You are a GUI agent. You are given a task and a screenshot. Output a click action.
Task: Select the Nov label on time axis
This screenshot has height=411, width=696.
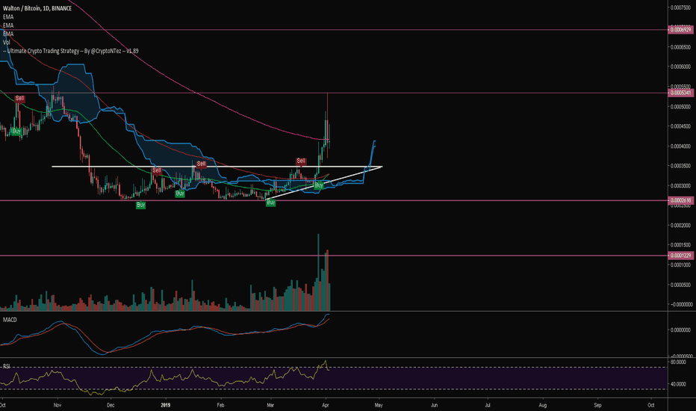[57, 405]
